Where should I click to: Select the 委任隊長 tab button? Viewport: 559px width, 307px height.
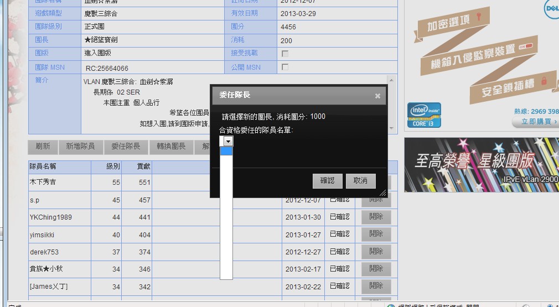[x=126, y=147]
